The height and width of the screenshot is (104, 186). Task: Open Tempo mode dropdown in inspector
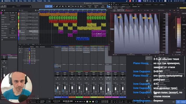pos(13,15)
